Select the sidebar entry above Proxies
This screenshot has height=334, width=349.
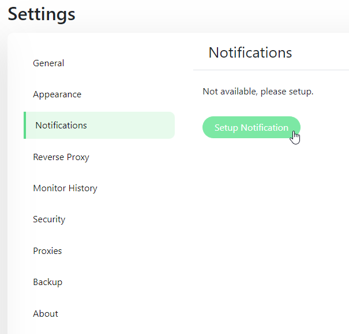point(49,219)
